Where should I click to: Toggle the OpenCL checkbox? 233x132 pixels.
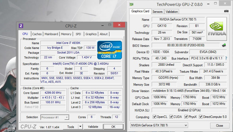coord(154,117)
